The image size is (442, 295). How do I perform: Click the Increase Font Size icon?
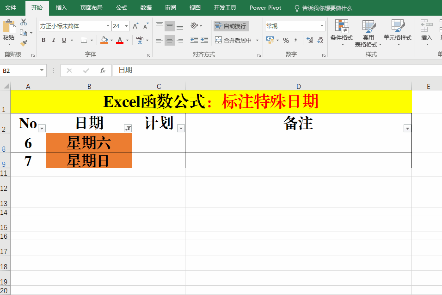pyautogui.click(x=135, y=26)
